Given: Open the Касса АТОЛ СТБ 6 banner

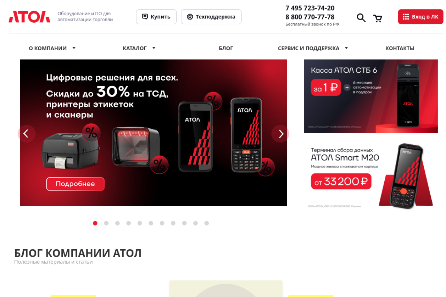Looking at the screenshot, I should [x=371, y=96].
